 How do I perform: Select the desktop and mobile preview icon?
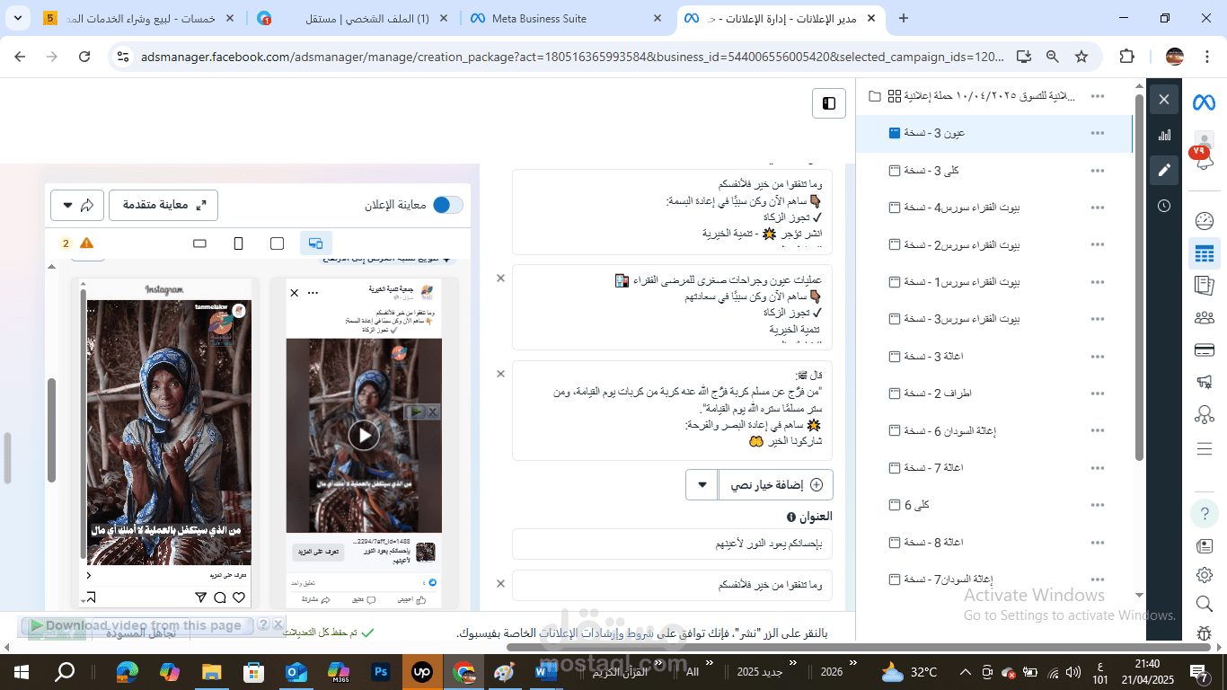pyautogui.click(x=315, y=243)
